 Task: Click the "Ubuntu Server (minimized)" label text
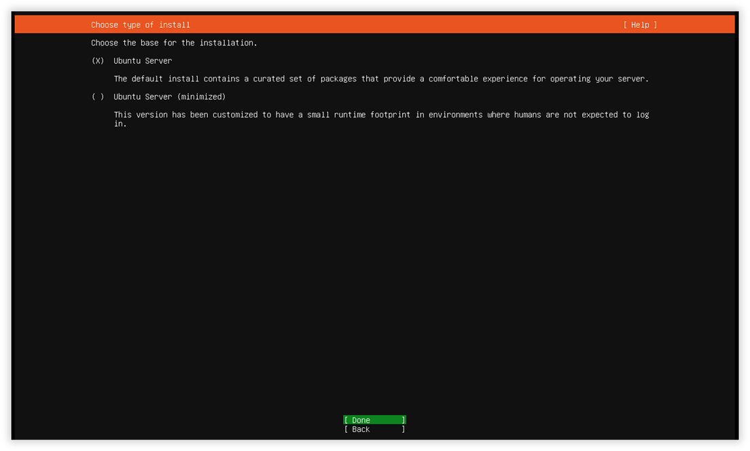point(169,96)
